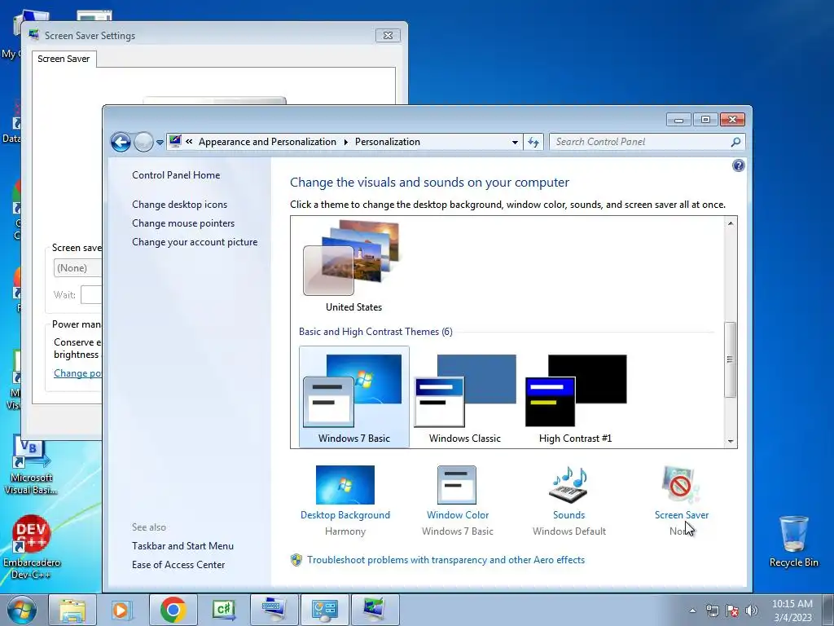This screenshot has height=626, width=834.
Task: Select Screen Saver tab in Screen Saver Settings
Action: pos(64,59)
